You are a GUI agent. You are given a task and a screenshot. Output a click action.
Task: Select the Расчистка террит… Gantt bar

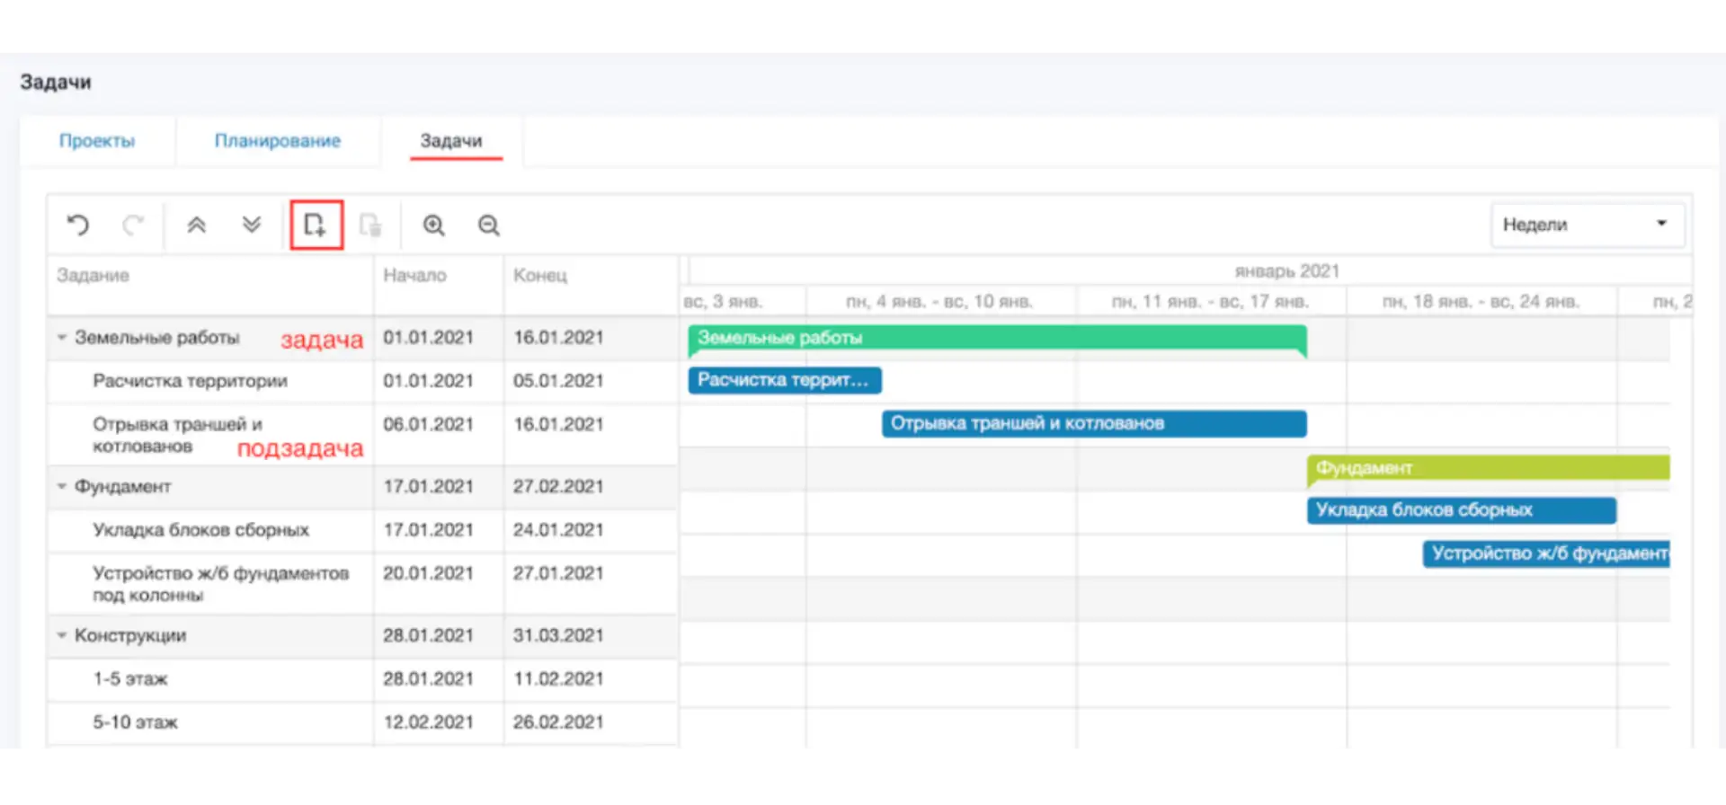point(785,380)
